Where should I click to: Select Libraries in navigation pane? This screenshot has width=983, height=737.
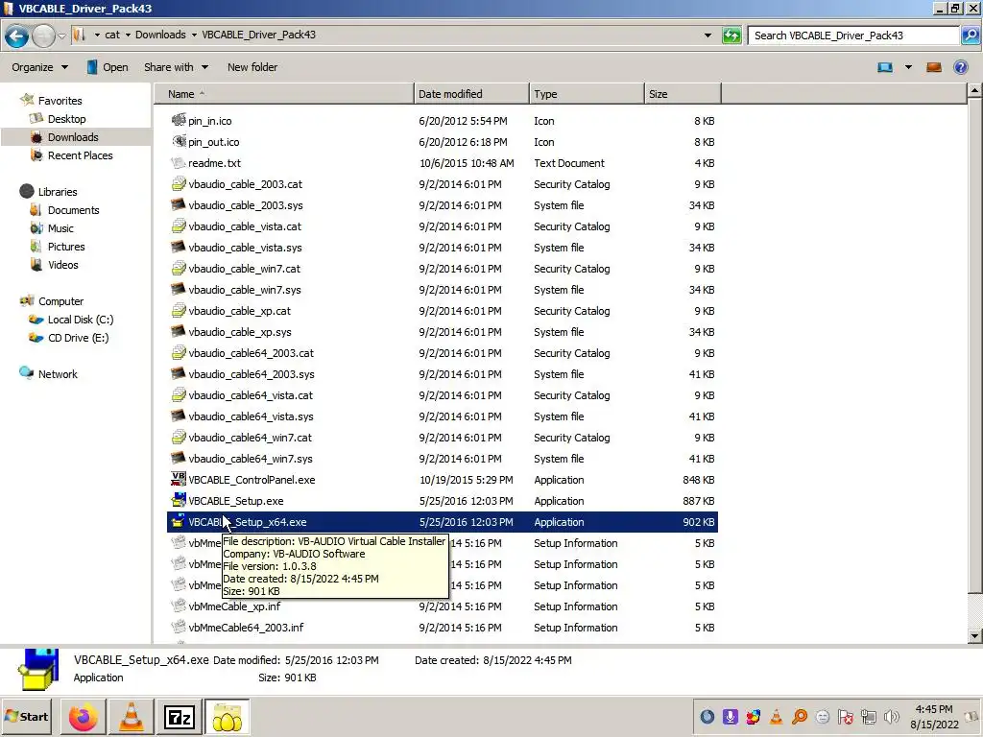[57, 191]
